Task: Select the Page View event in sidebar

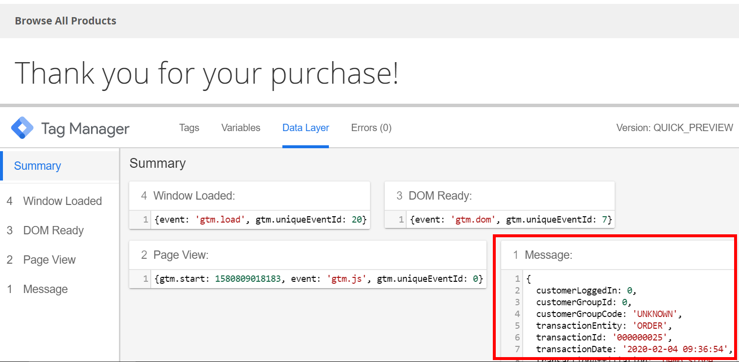Action: tap(49, 260)
